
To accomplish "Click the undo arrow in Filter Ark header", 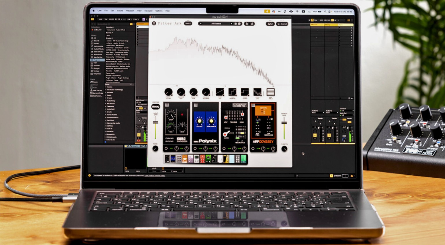I will tap(247, 24).
